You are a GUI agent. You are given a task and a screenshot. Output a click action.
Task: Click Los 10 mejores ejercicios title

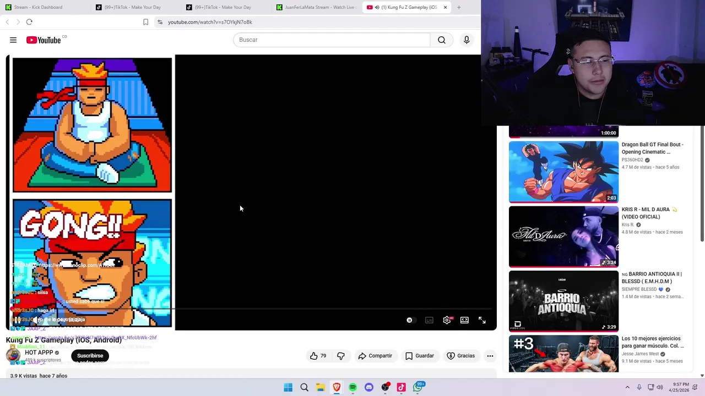653,342
